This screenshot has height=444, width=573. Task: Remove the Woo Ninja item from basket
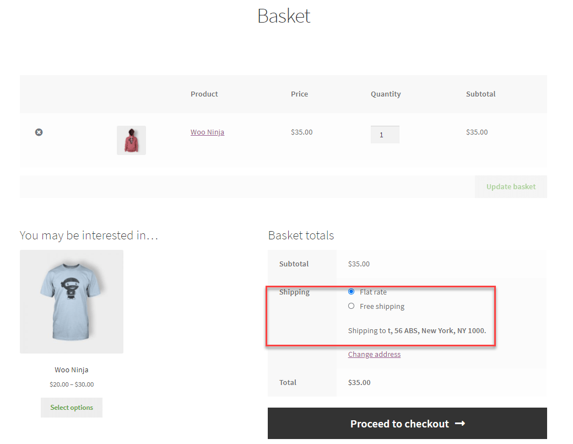point(39,132)
